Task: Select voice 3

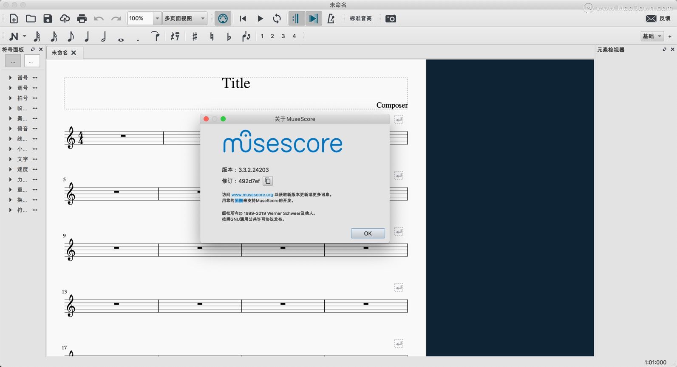Action: tap(283, 36)
